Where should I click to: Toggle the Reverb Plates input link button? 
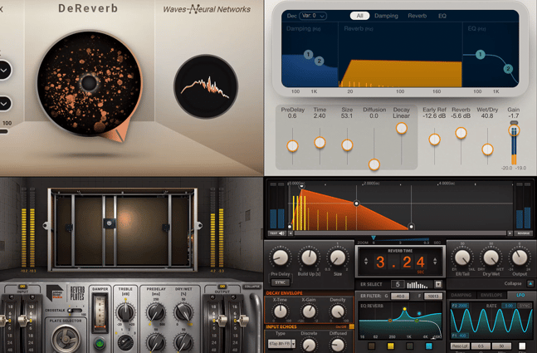[x=23, y=287]
